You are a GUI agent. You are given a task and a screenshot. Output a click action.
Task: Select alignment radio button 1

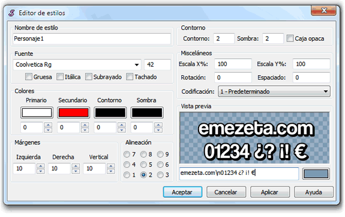pos(127,175)
